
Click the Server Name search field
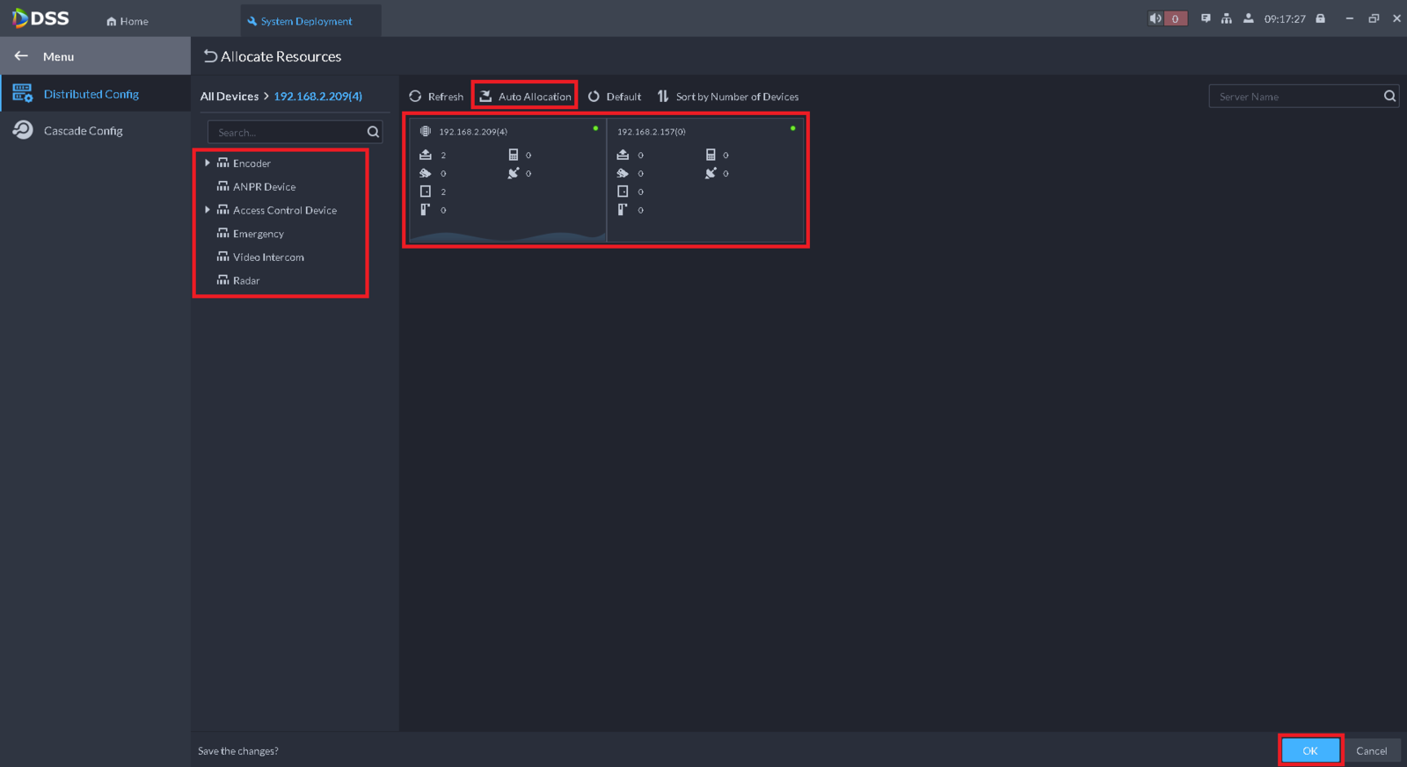click(x=1295, y=97)
